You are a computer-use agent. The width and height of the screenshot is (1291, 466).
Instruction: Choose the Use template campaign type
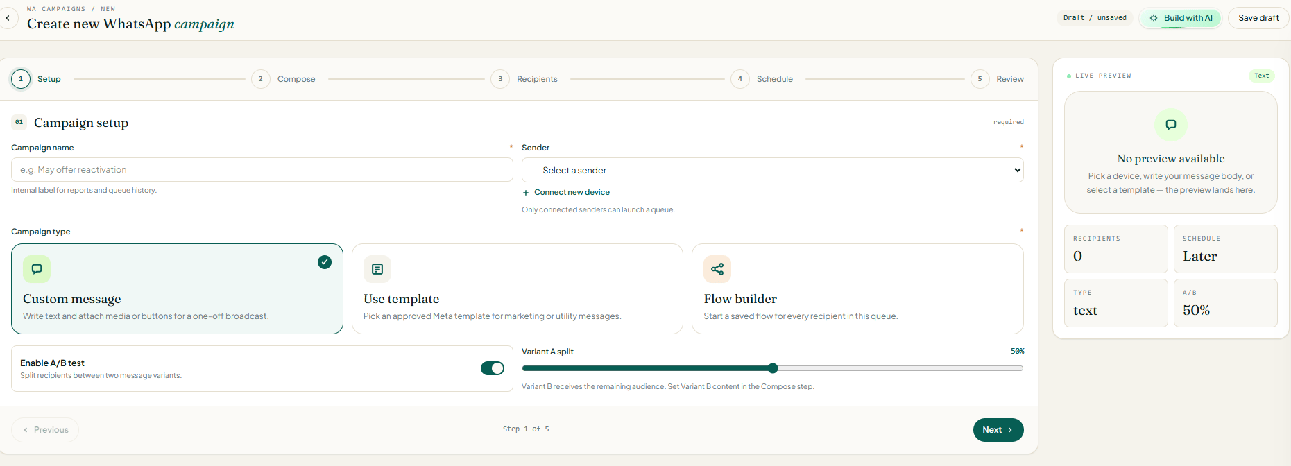(x=518, y=288)
